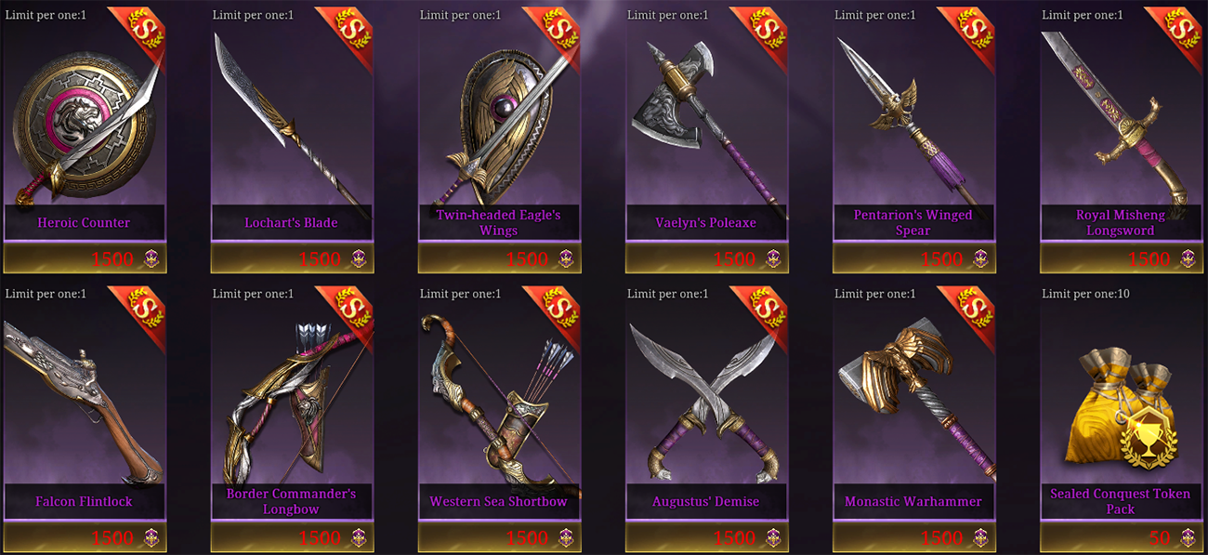The width and height of the screenshot is (1208, 555).
Task: Select Pentarion's Winged Spear image
Action: [x=913, y=116]
